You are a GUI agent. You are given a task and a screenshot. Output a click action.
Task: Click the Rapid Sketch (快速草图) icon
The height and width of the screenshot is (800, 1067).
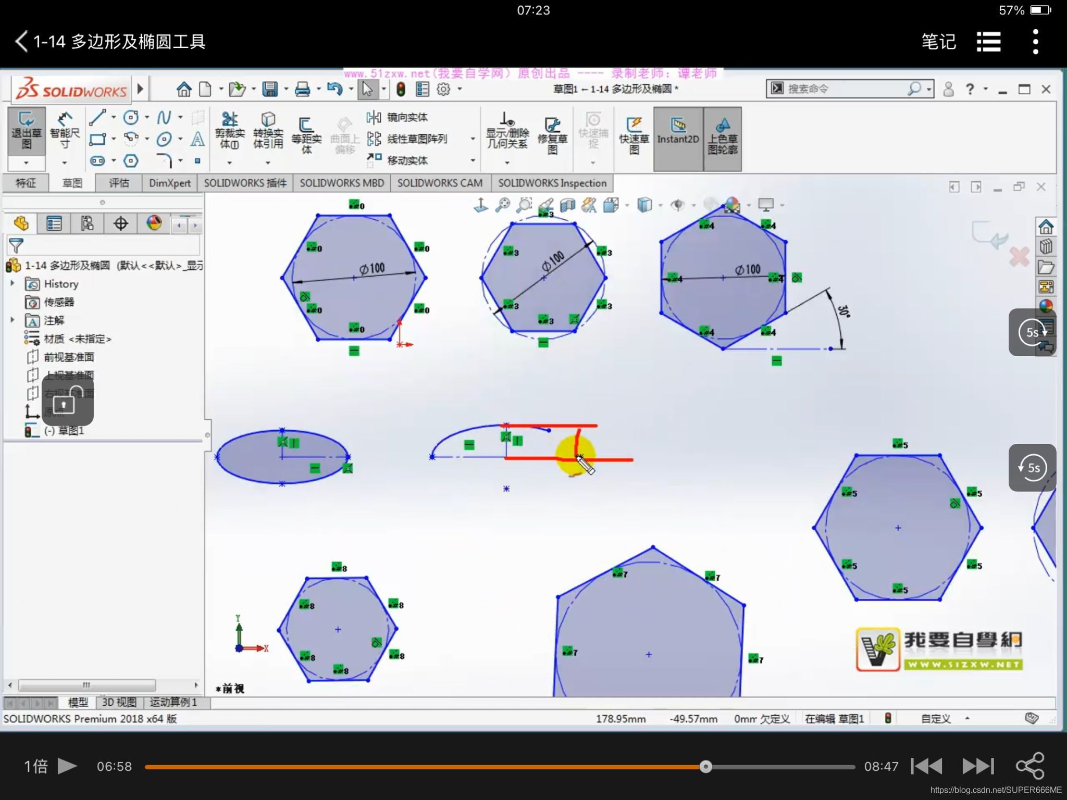point(634,135)
